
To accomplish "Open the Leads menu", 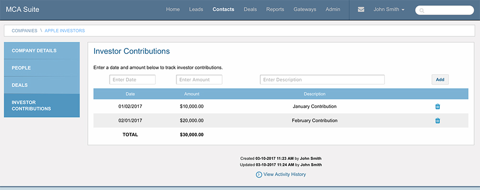I will [196, 10].
